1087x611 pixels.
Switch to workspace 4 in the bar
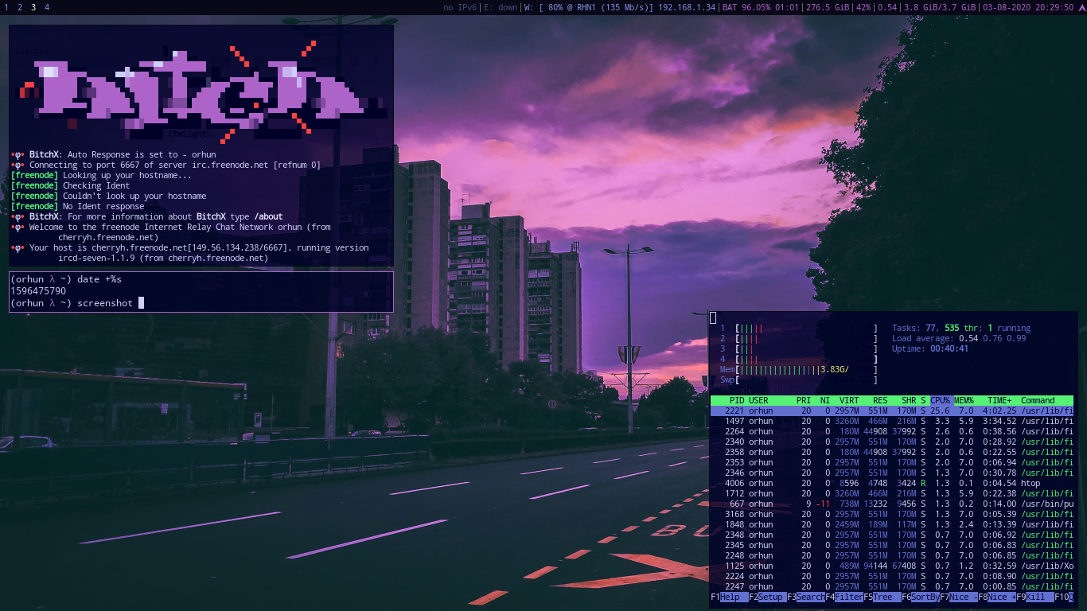tap(47, 7)
